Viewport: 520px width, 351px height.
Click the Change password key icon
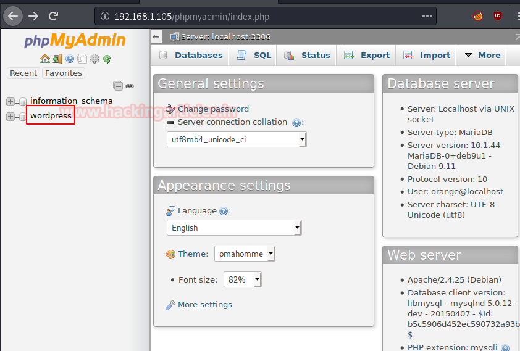click(170, 109)
